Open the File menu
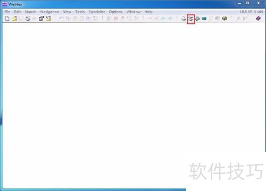Viewport: 266px width, 191px height. coord(7,12)
